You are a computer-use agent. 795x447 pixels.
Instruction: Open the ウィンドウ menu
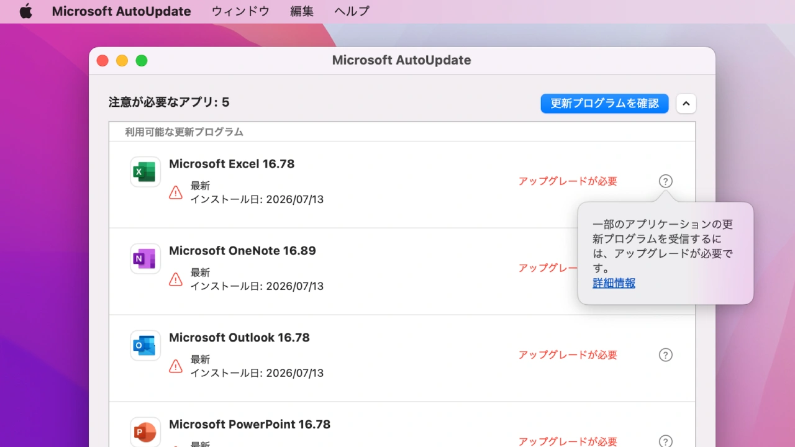tap(240, 11)
